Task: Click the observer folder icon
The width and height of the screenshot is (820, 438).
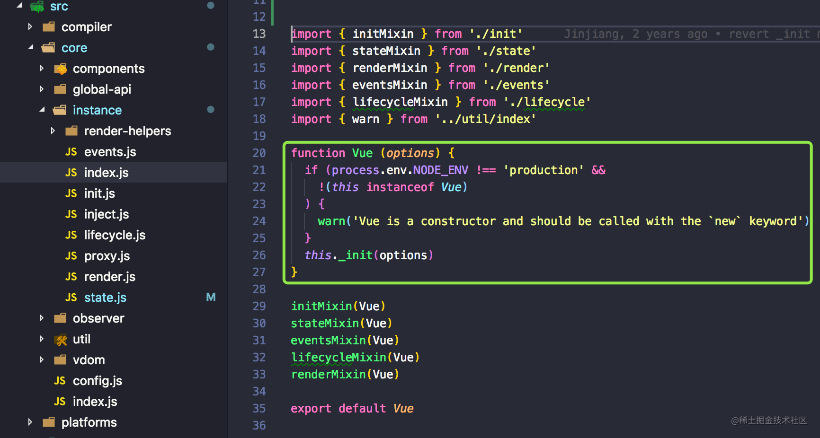Action: (x=60, y=318)
